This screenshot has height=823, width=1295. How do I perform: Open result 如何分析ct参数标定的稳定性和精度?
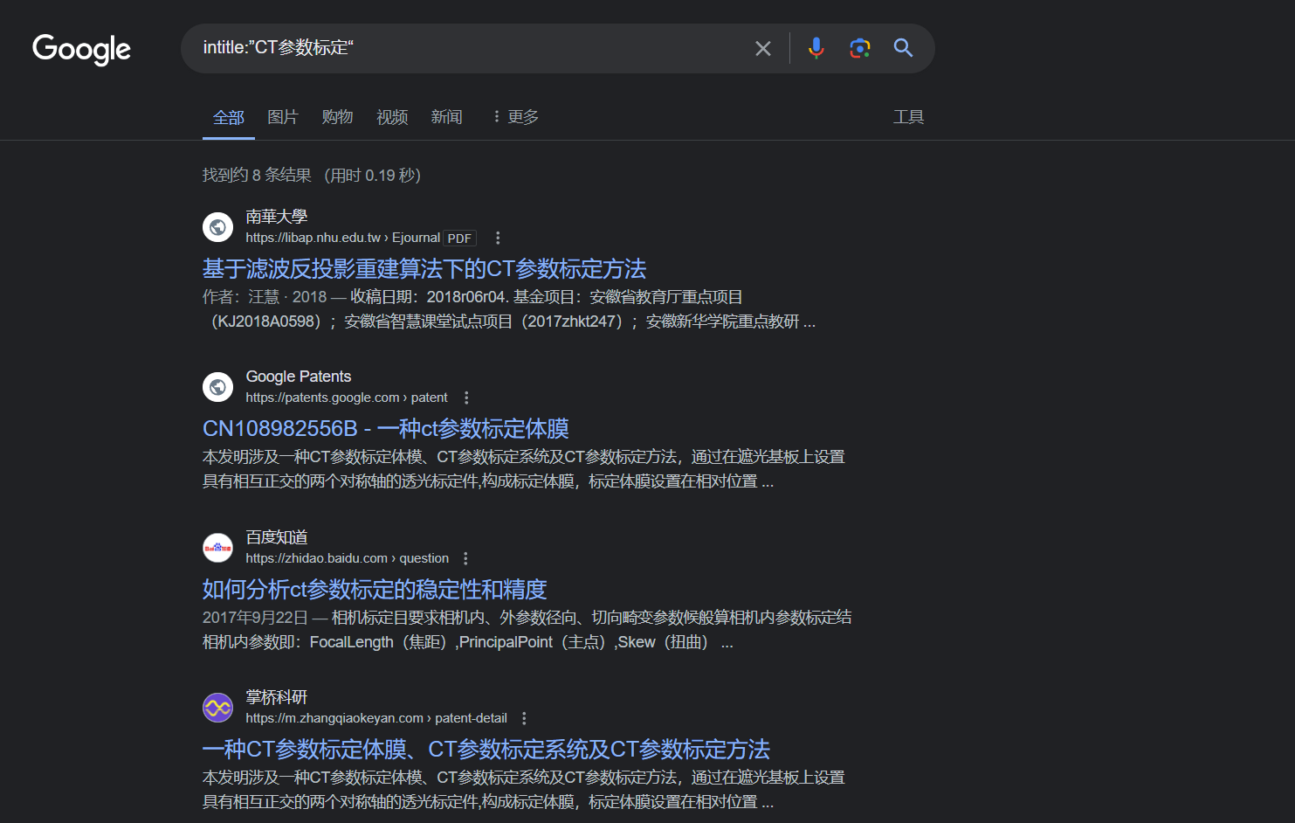click(375, 589)
